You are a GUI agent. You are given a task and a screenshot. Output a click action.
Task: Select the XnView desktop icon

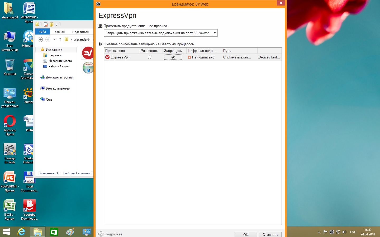28,96
